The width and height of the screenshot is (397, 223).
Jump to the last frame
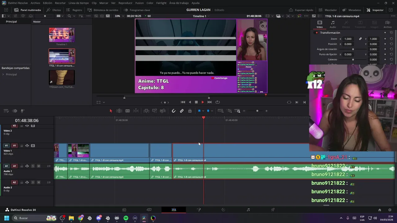coord(210,102)
